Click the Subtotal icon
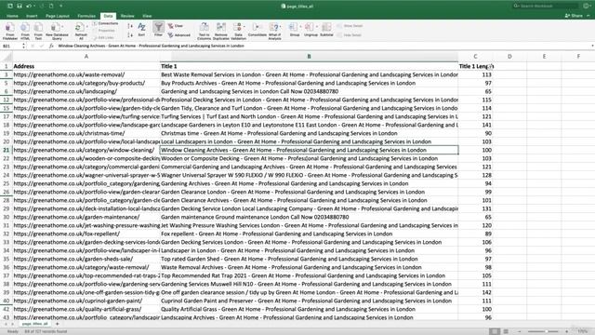 point(326,27)
